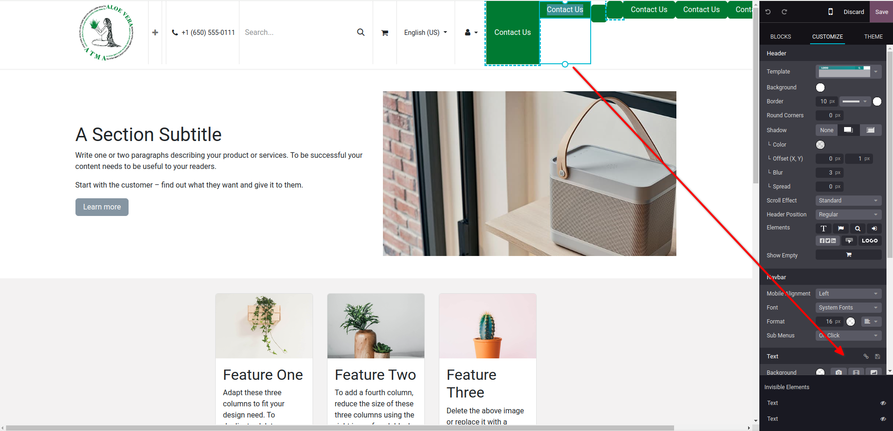Image resolution: width=893 pixels, height=431 pixels.
Task: Click the search magnifier button
Action: point(361,32)
